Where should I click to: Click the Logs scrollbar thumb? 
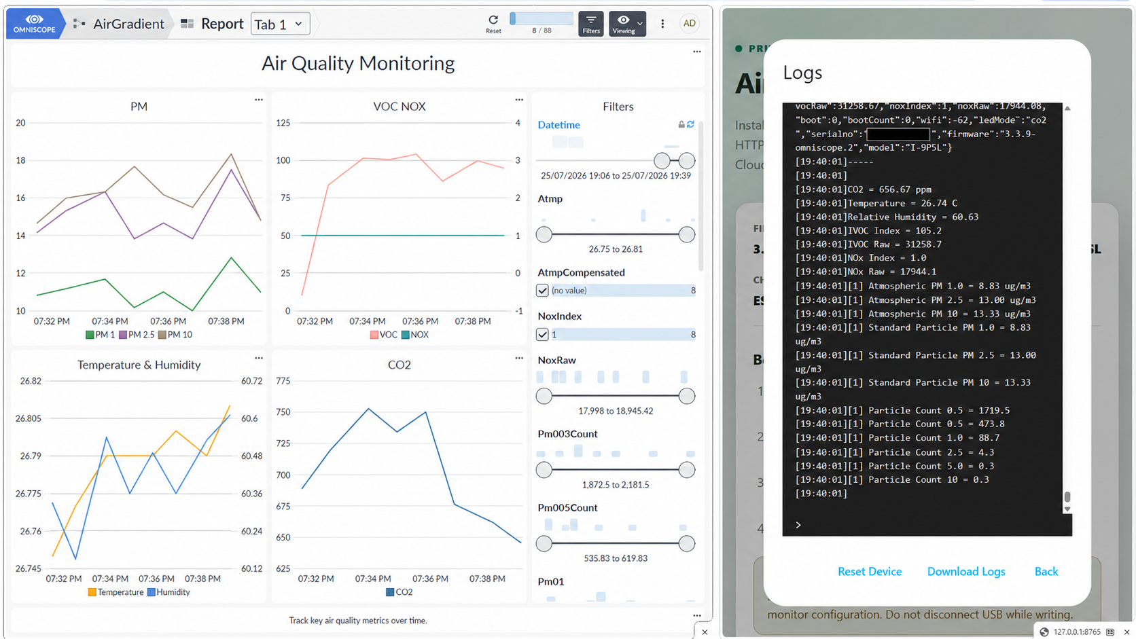point(1067,498)
